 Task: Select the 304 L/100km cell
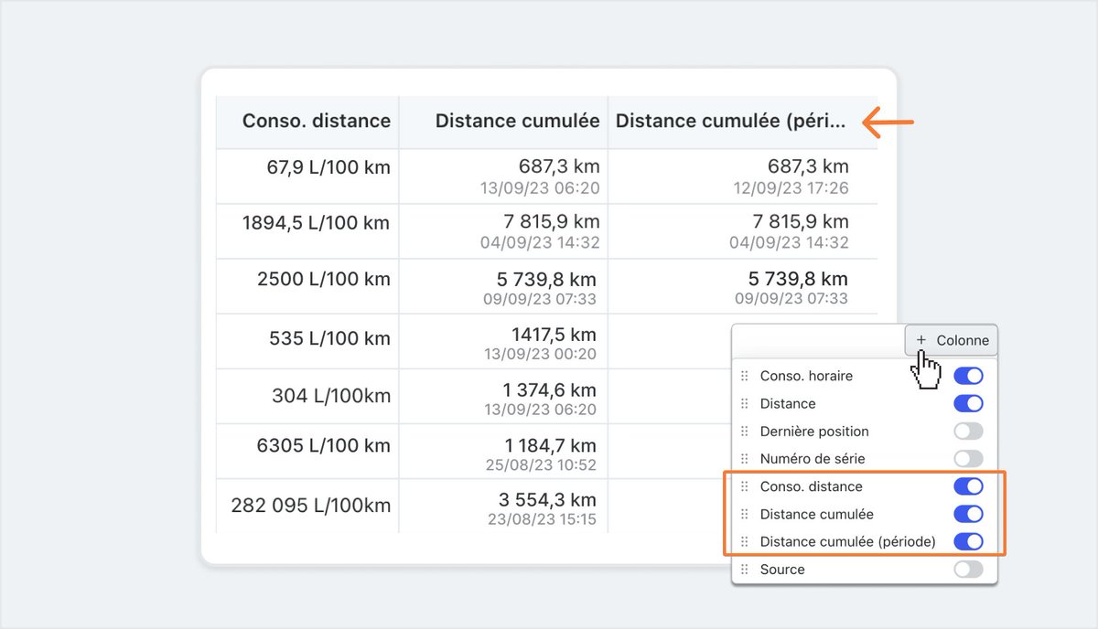coord(307,396)
